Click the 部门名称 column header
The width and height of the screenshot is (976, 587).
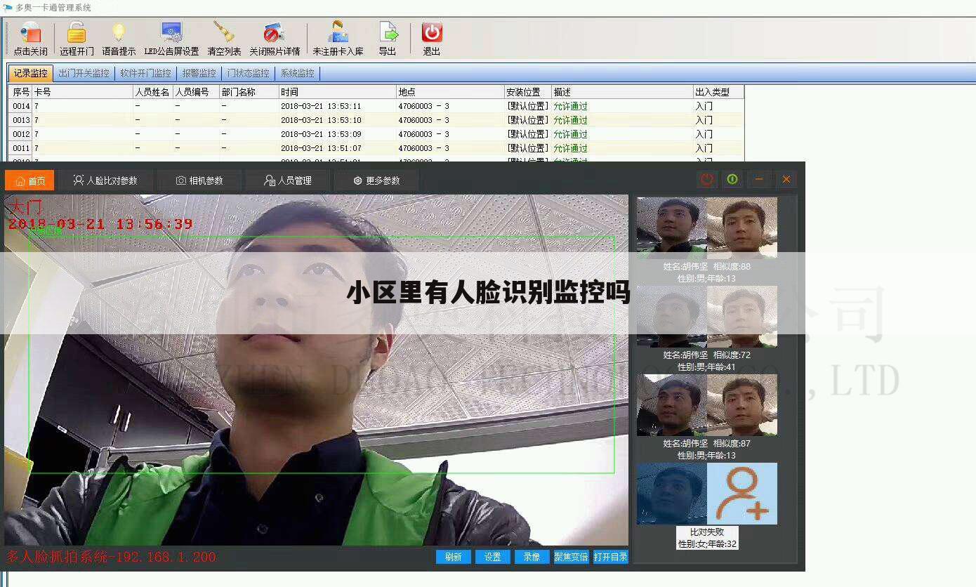click(x=249, y=92)
